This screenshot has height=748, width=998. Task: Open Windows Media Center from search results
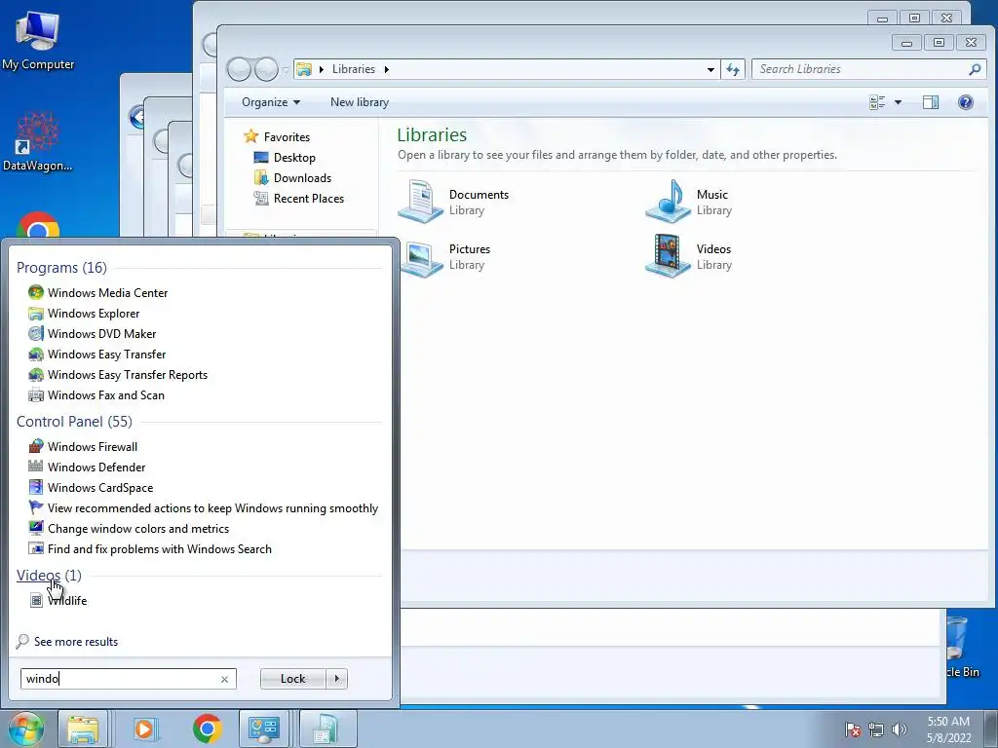pyautogui.click(x=98, y=292)
